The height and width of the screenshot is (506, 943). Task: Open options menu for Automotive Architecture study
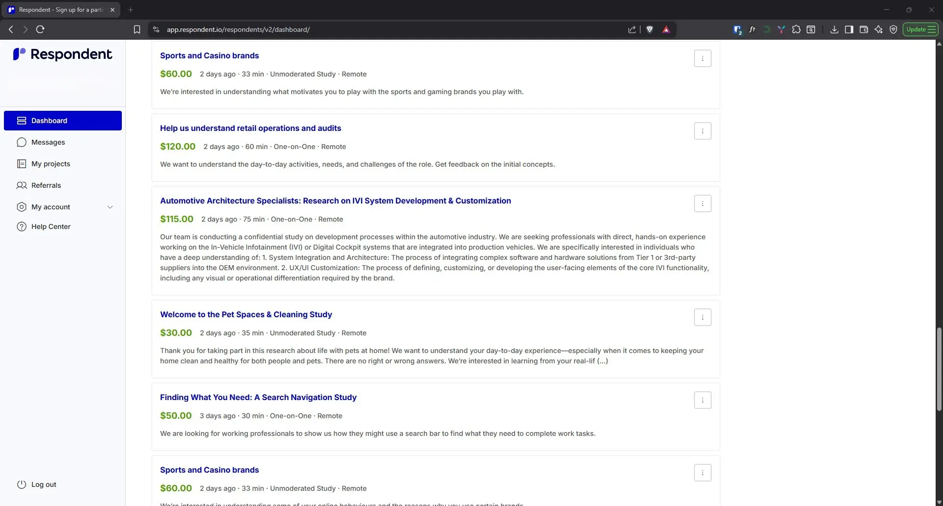pyautogui.click(x=702, y=203)
